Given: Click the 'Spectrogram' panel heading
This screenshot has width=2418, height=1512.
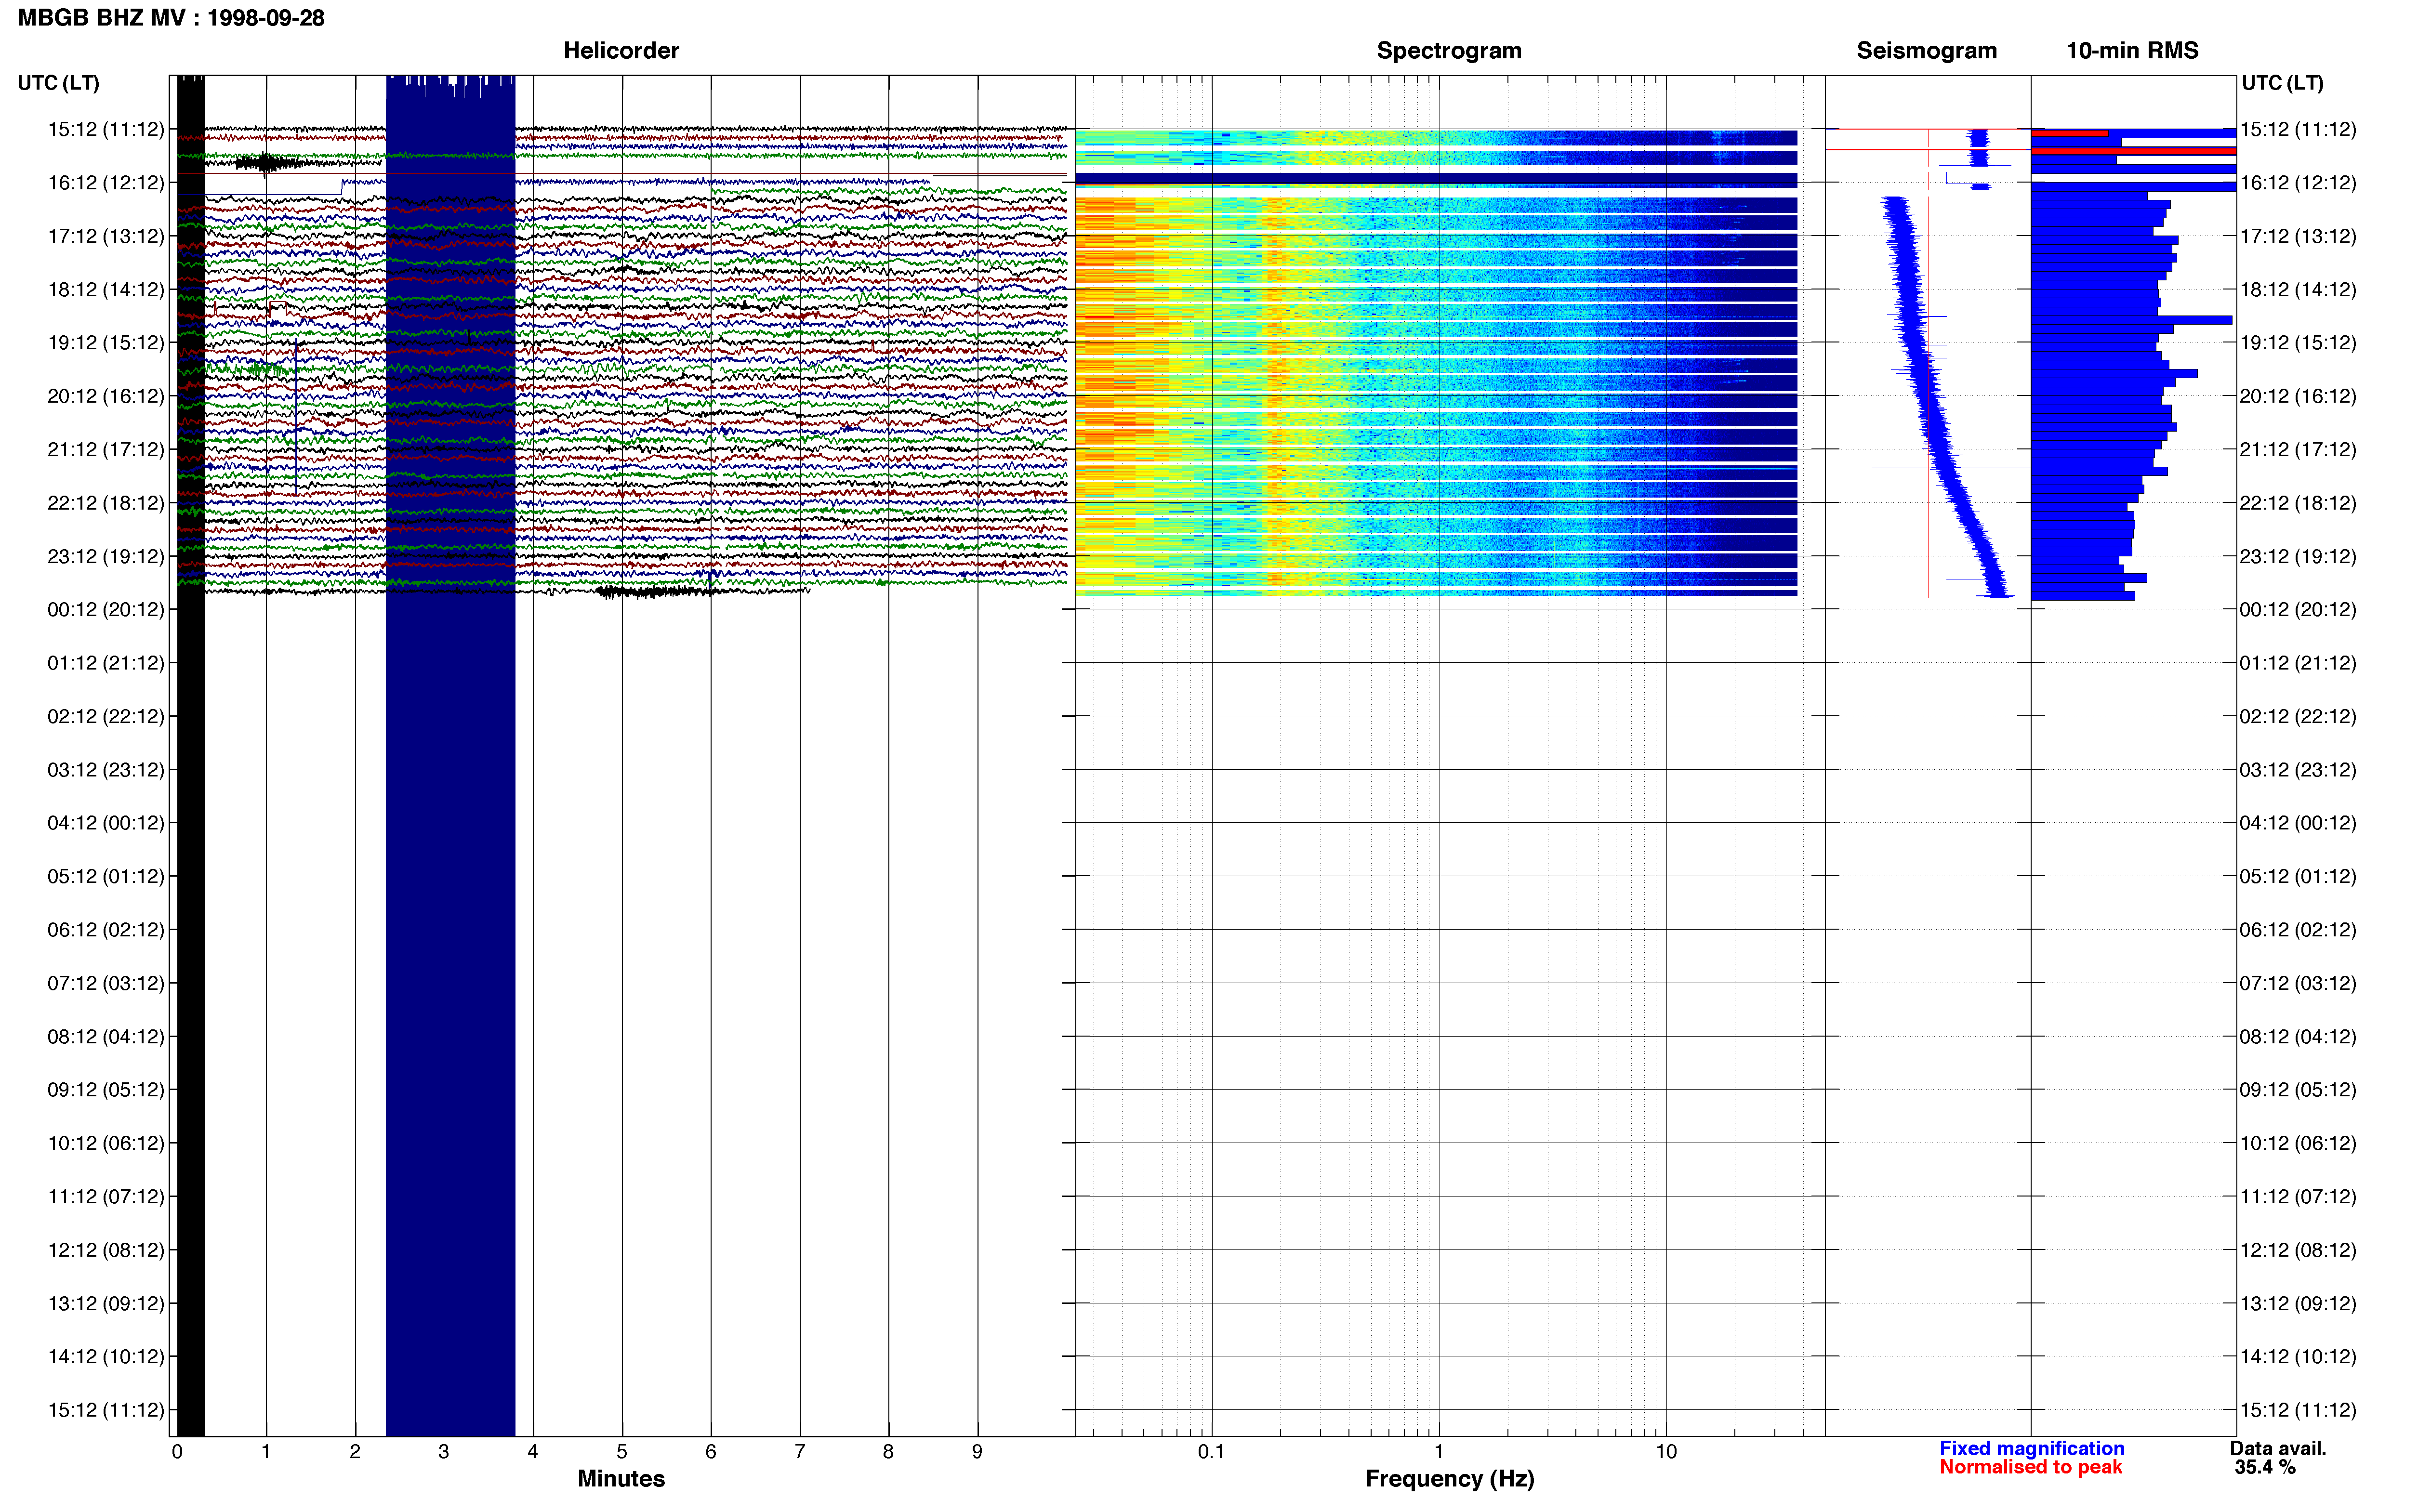Looking at the screenshot, I should [x=1449, y=50].
